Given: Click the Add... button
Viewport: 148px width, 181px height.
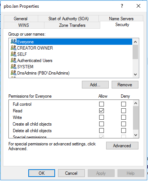Looking at the screenshot, I should tap(95, 84).
